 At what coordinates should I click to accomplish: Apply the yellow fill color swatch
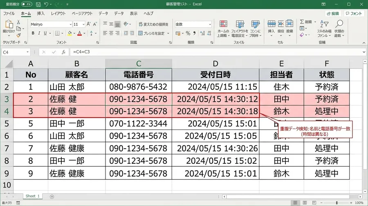click(x=70, y=33)
